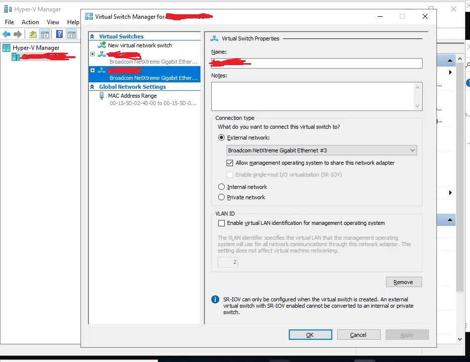Click inside the Notes text area
The width and height of the screenshot is (470, 362).
coord(313,96)
